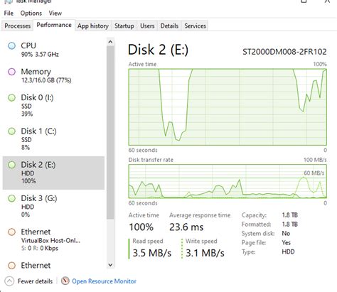
Task: Click the Disk 3 (G:) circle icon
Action: pyautogui.click(x=11, y=198)
